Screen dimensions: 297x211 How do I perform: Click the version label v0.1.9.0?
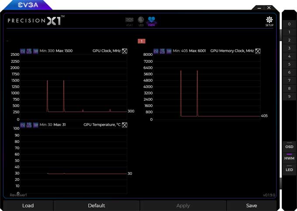[269, 195]
